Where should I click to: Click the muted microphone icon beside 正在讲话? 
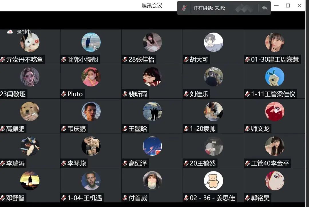click(184, 8)
